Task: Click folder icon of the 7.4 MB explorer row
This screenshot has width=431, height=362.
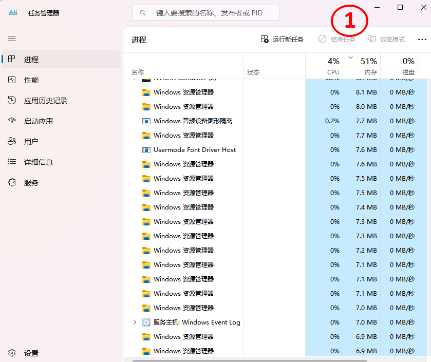Action: [x=146, y=207]
